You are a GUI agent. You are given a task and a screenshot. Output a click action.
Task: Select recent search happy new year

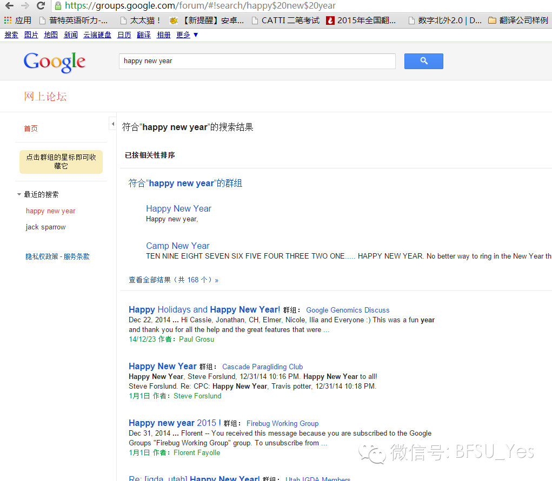pyautogui.click(x=50, y=211)
